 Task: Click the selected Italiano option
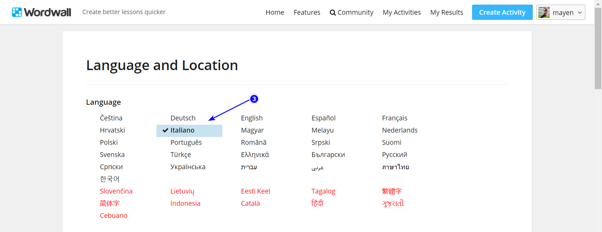(189, 130)
